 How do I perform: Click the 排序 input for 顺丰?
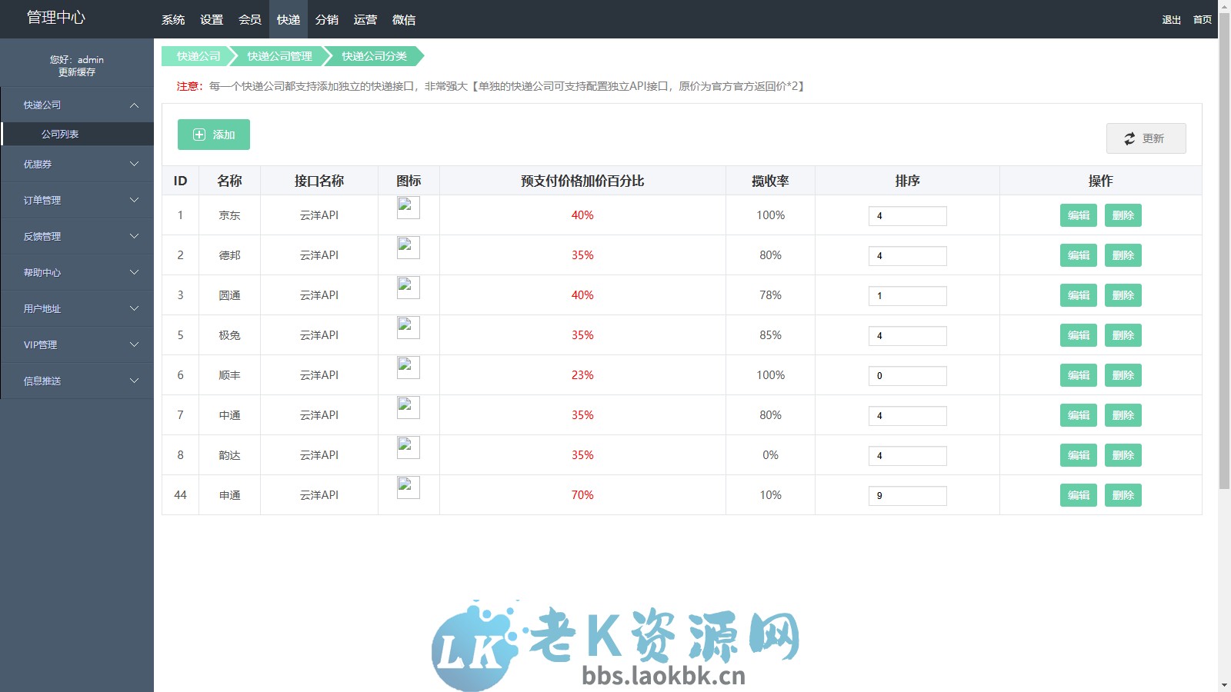point(908,375)
